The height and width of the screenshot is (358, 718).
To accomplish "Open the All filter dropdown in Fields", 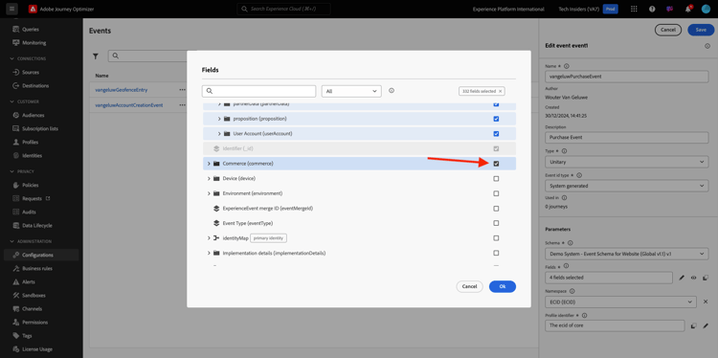I will (351, 91).
